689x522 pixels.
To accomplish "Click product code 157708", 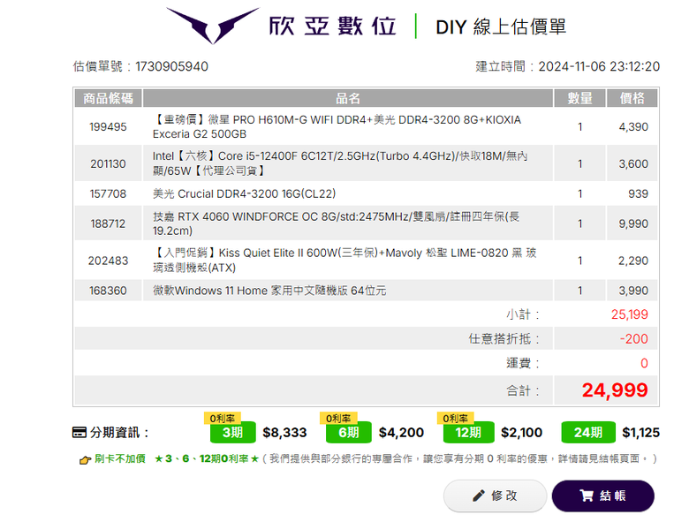I will click(x=108, y=193).
